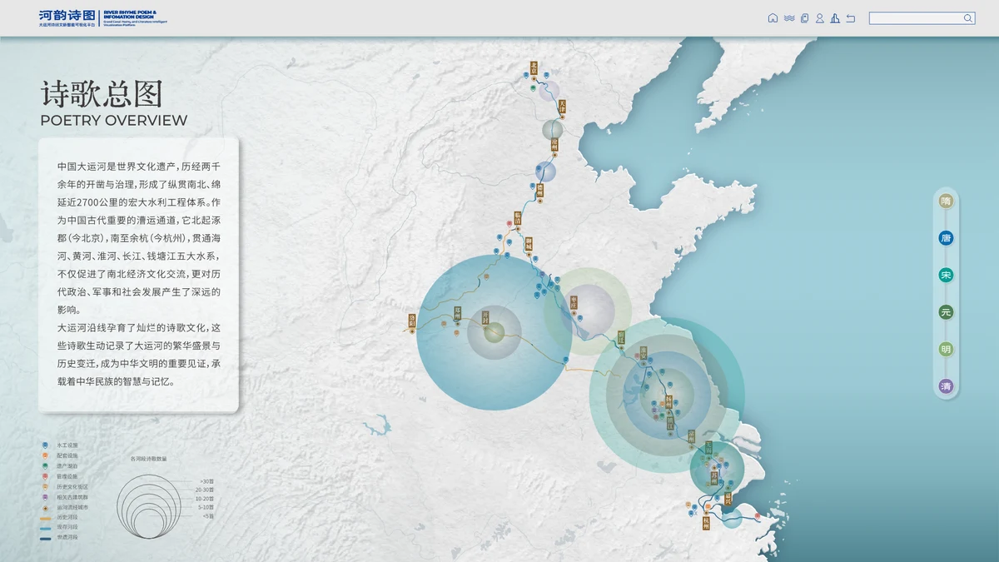The height and width of the screenshot is (562, 999).
Task: Click the POETRY OVERVIEW subtitle
Action: click(x=114, y=120)
